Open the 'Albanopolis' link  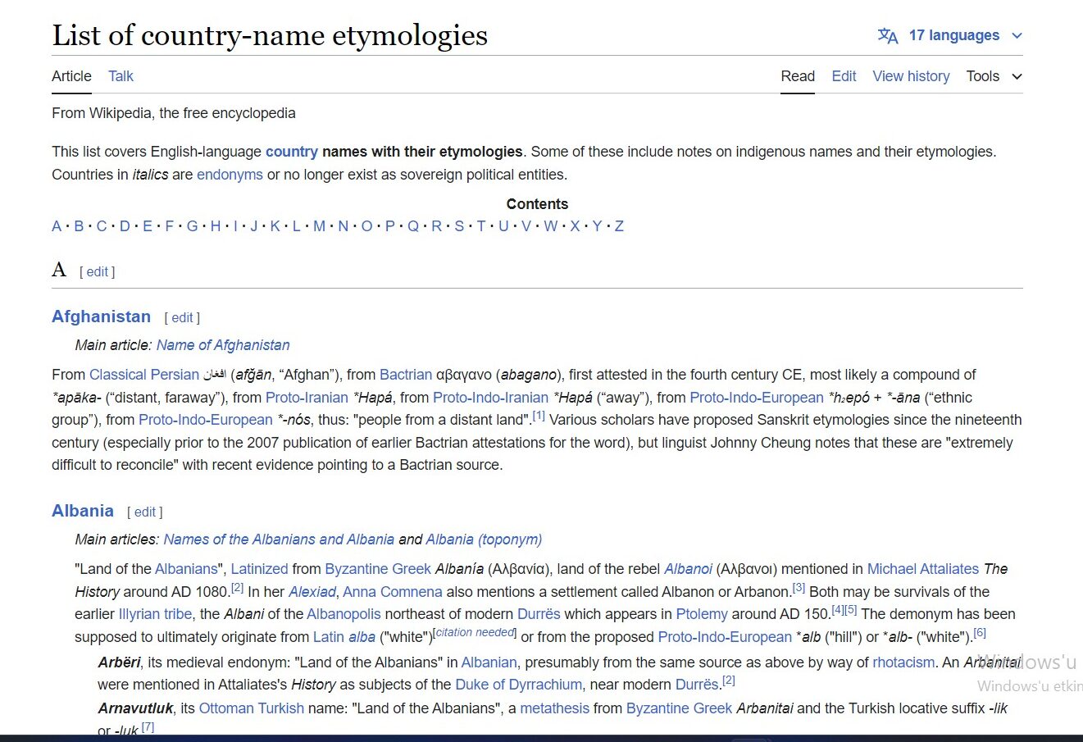tap(344, 614)
